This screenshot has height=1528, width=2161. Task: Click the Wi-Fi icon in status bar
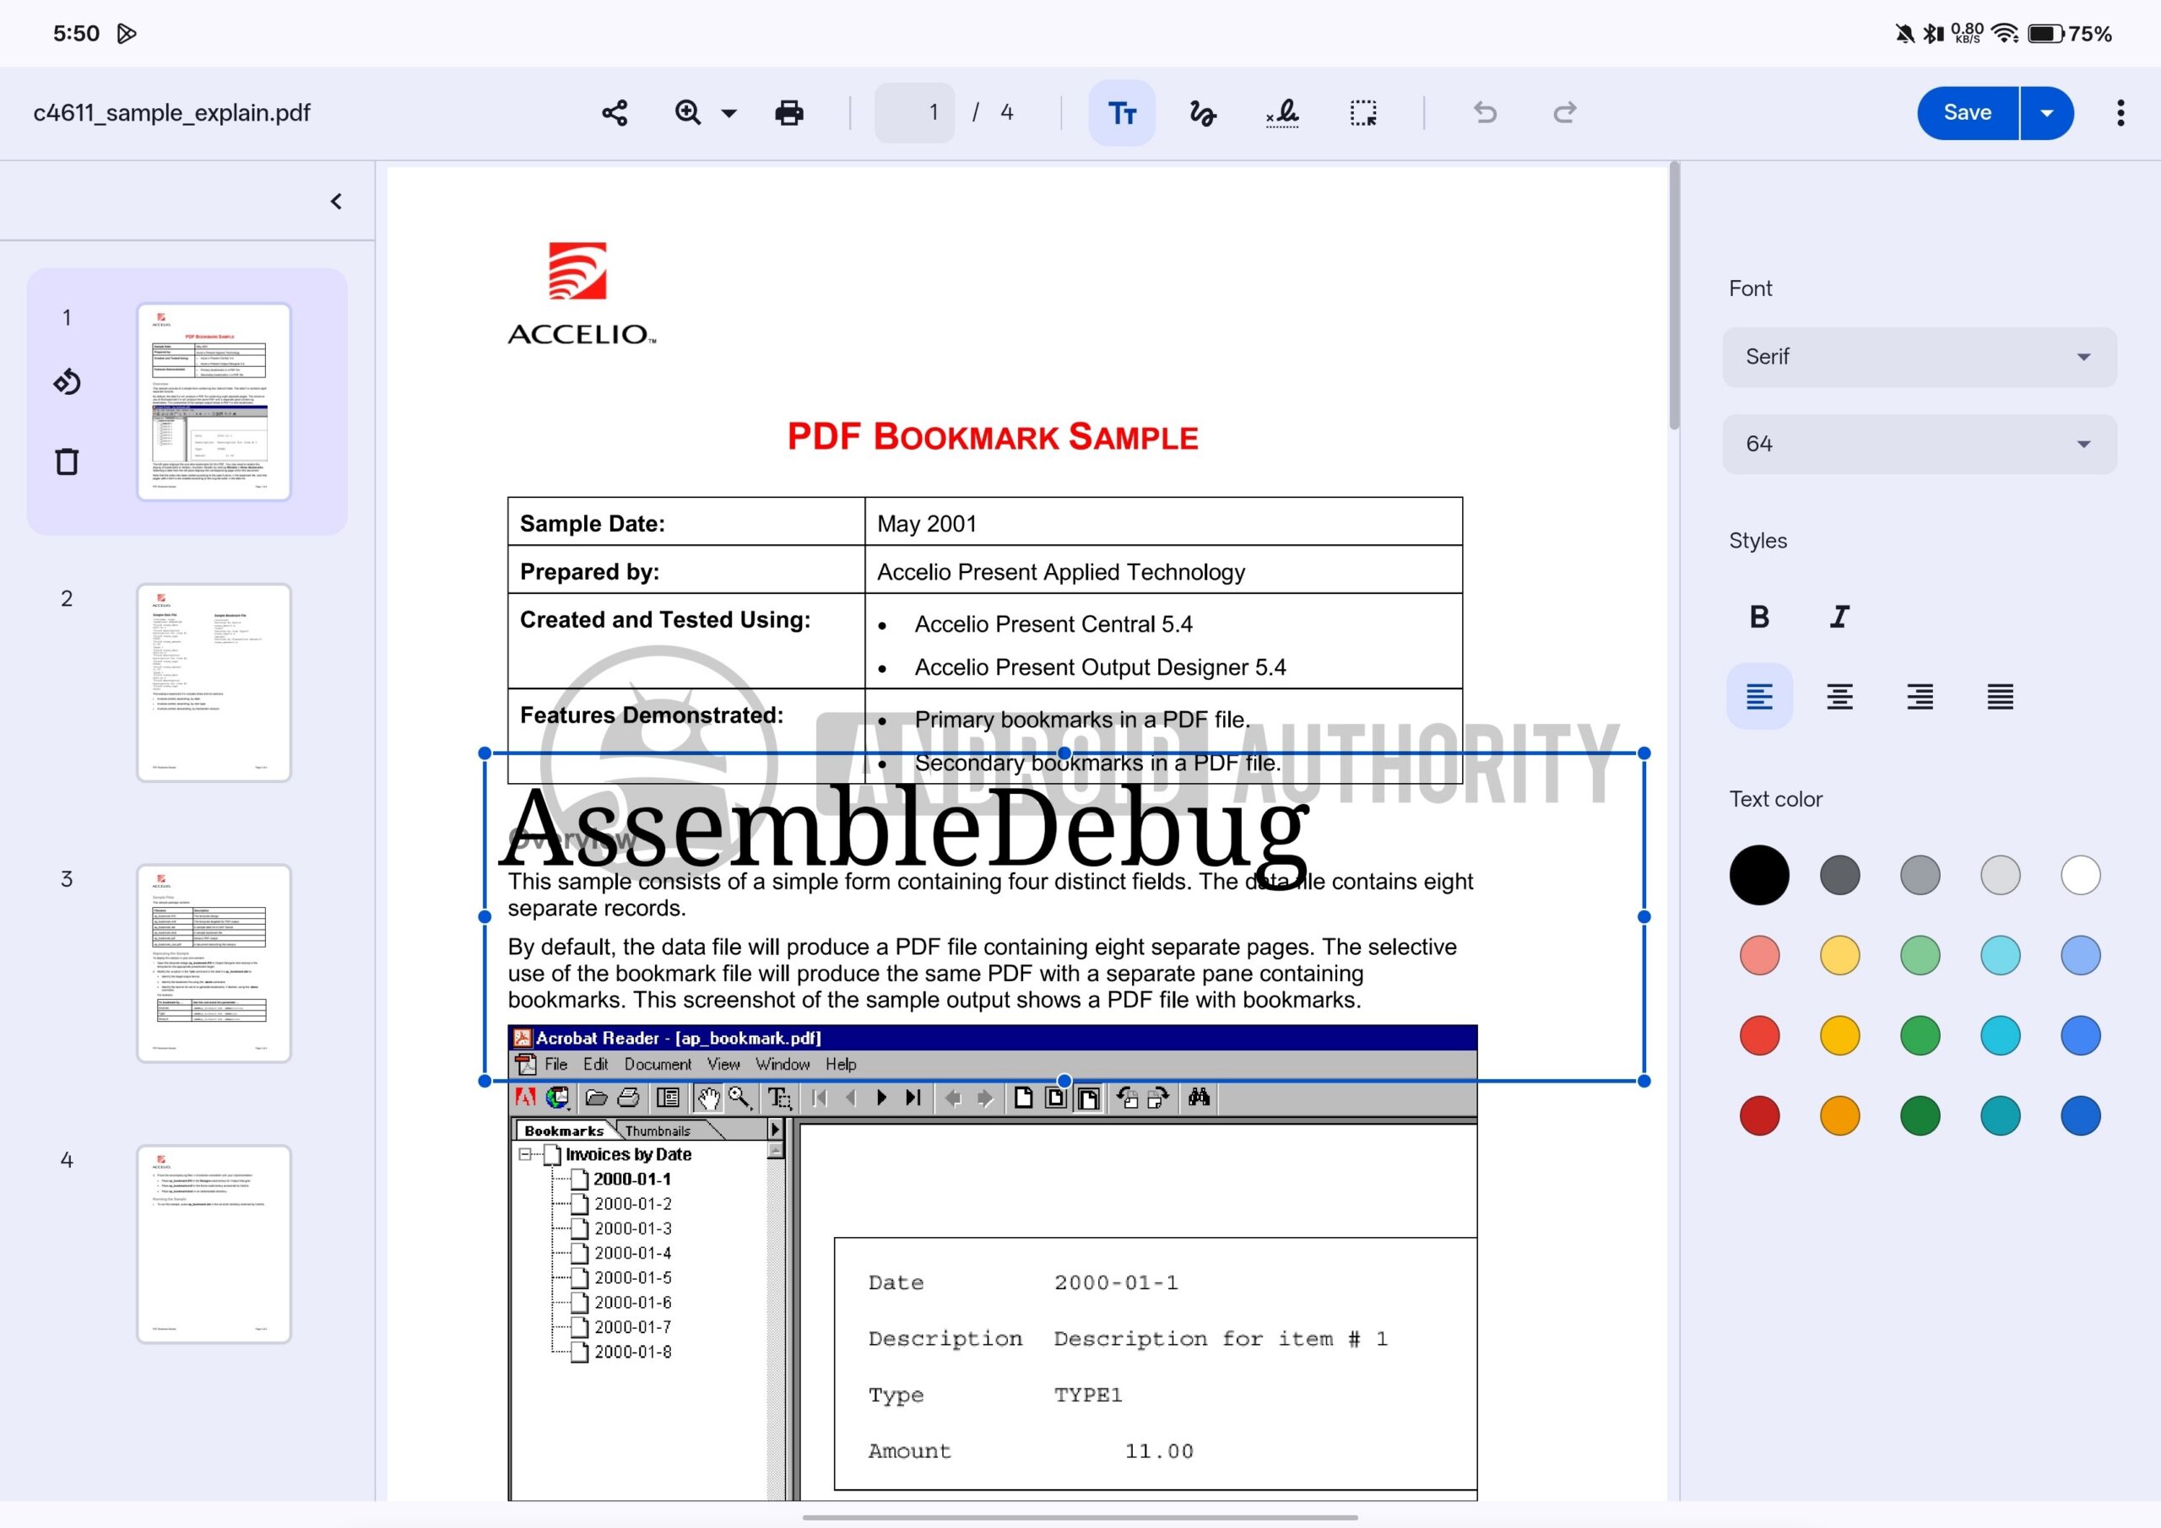coord(2004,34)
